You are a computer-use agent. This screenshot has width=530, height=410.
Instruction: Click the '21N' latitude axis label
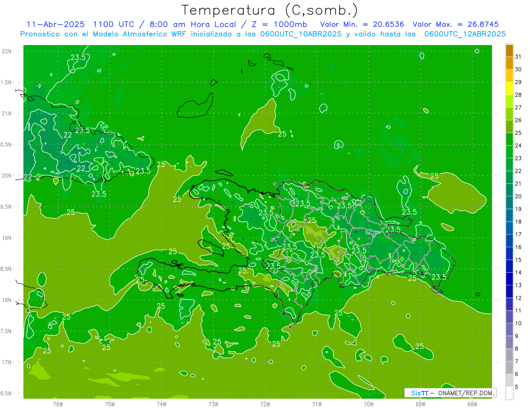coord(7,113)
